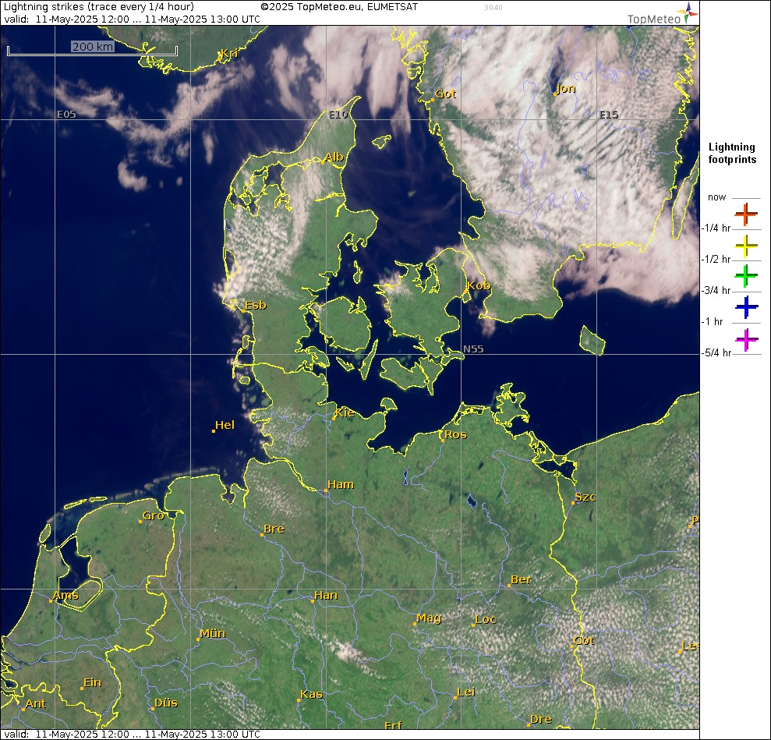771x740 pixels.
Task: Select the 'Ant' city label
Action: coord(35,703)
